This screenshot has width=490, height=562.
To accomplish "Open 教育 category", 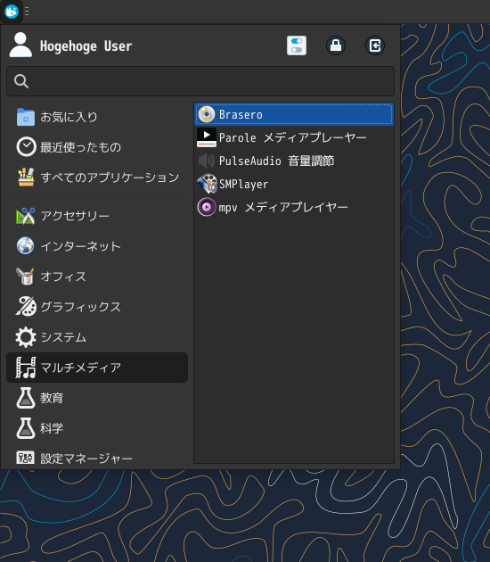I will [x=97, y=398].
